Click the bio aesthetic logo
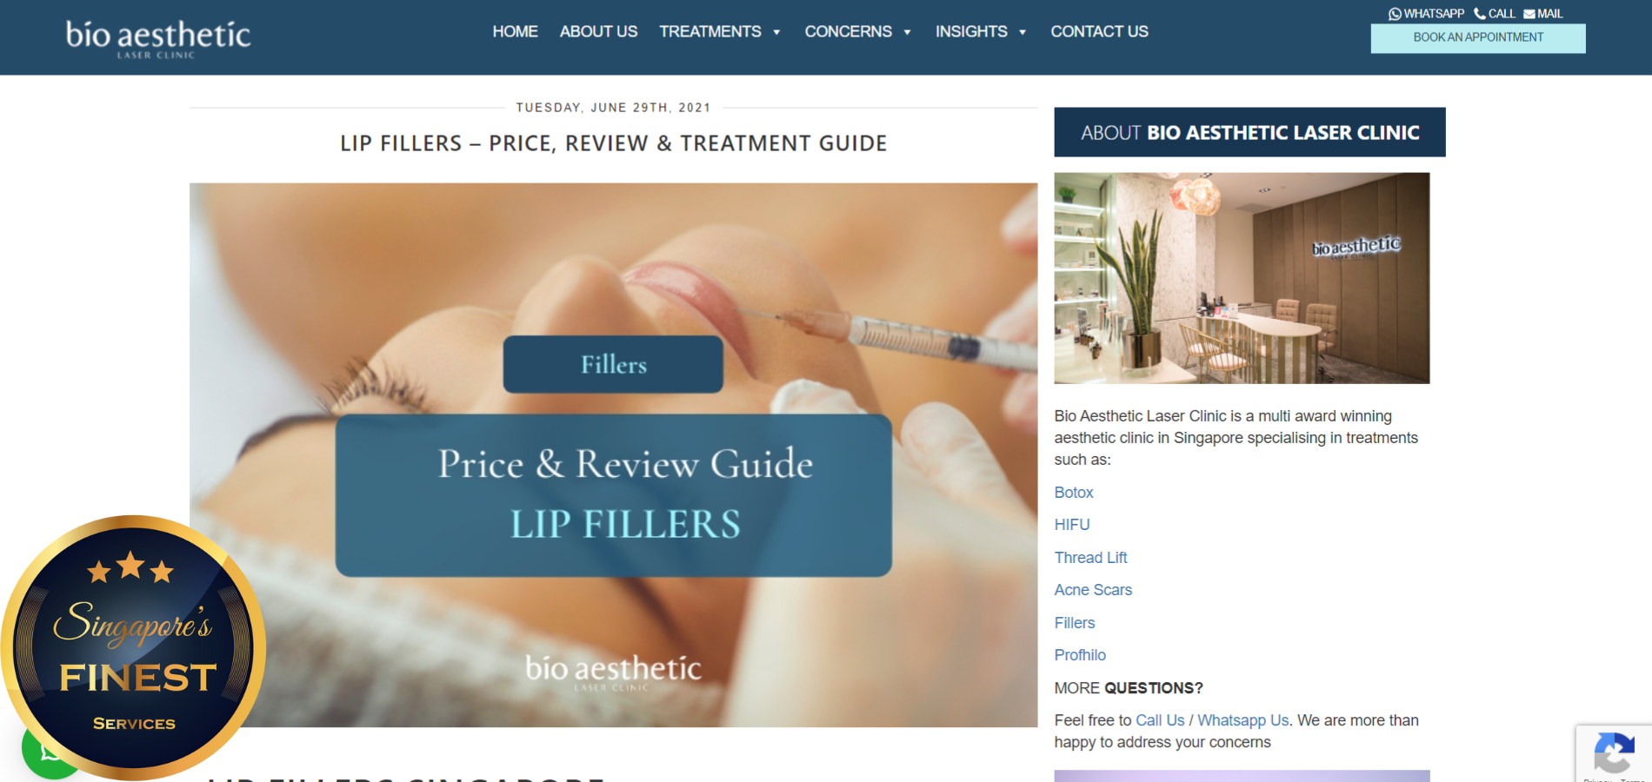 (x=158, y=38)
